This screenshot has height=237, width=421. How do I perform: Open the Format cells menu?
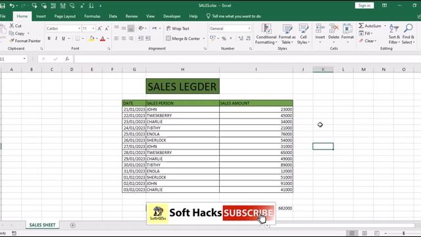tap(347, 34)
